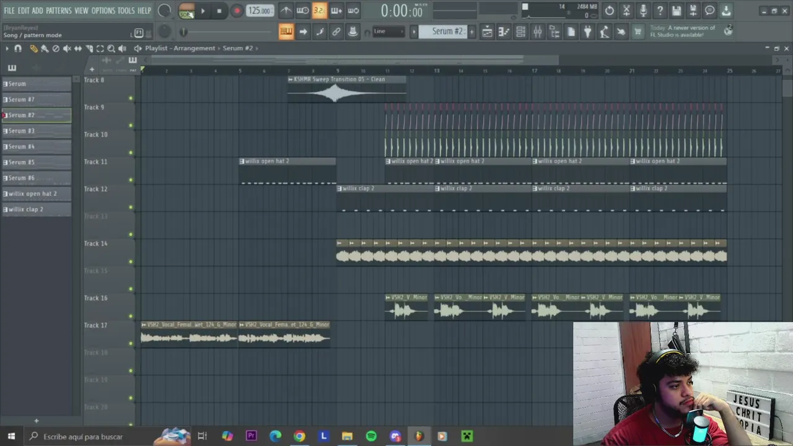Screen dimensions: 793x446
Task: Click one-click audio recording microphone
Action: (643, 11)
